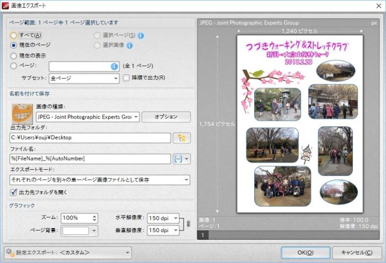Click the image type preview face icon
Screen dimensions: 386x263
pyautogui.click(x=22, y=114)
